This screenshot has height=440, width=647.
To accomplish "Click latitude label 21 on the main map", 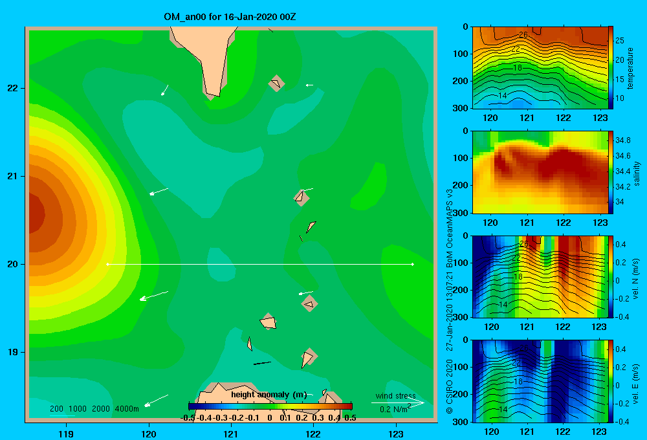I will [x=12, y=176].
